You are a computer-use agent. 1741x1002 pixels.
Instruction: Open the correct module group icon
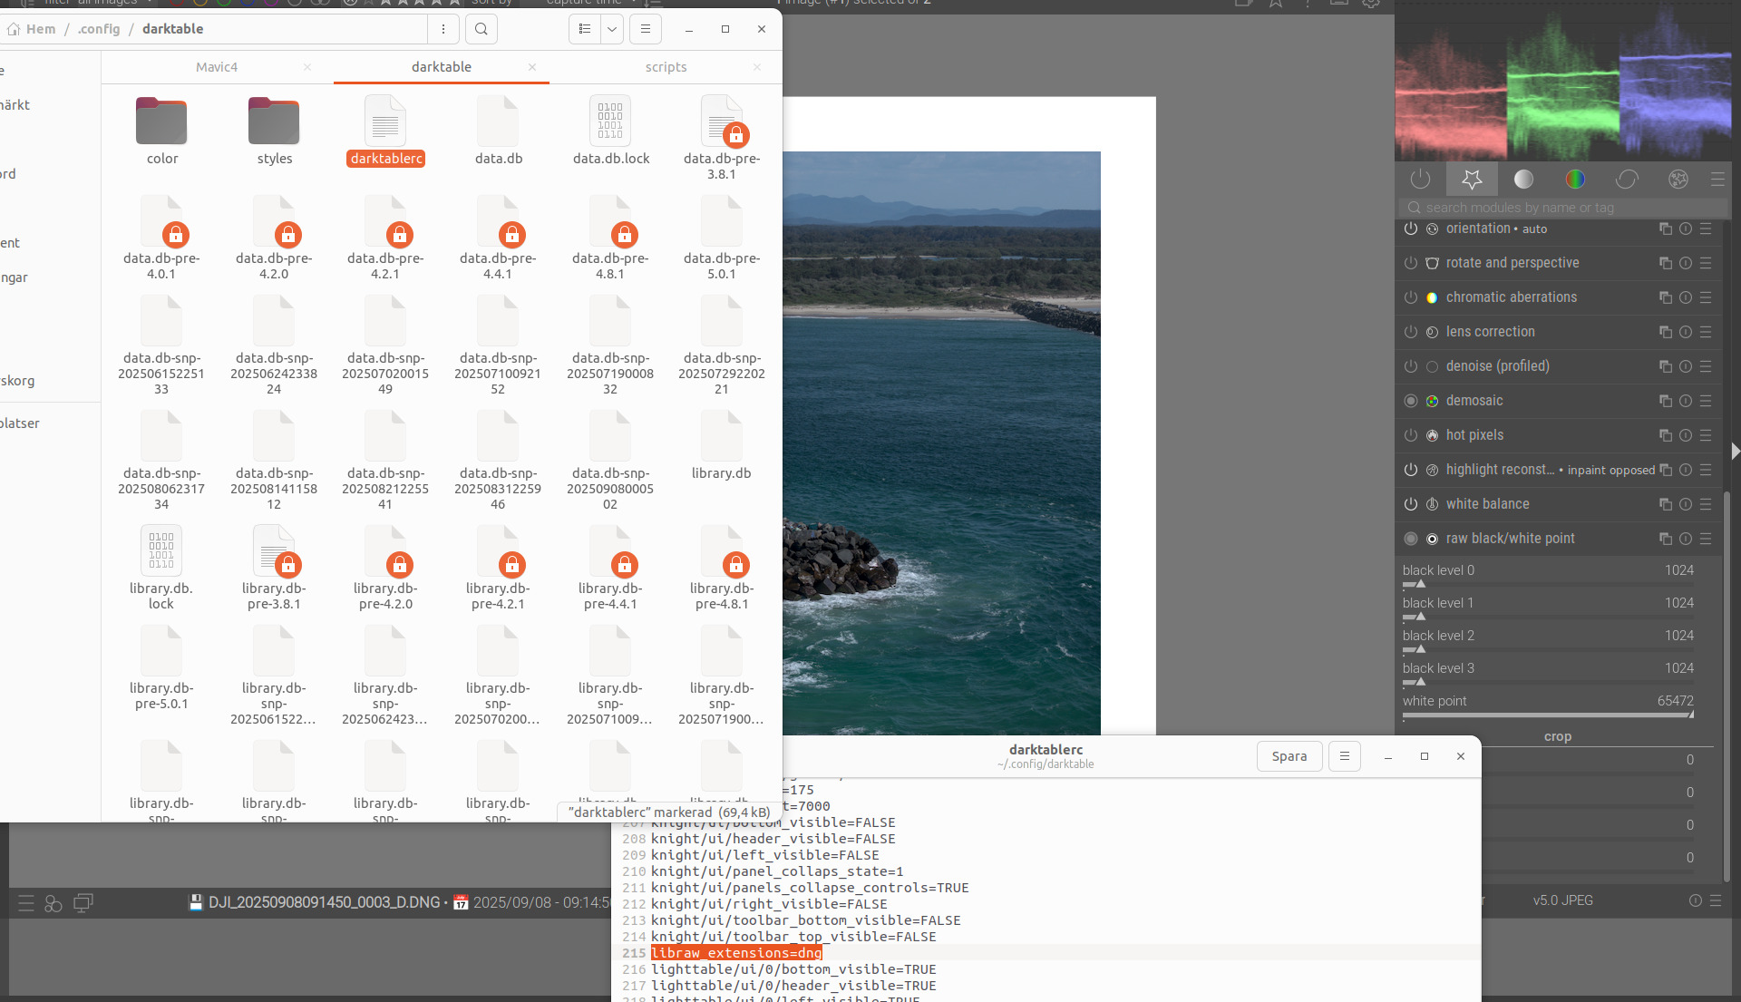coord(1627,180)
